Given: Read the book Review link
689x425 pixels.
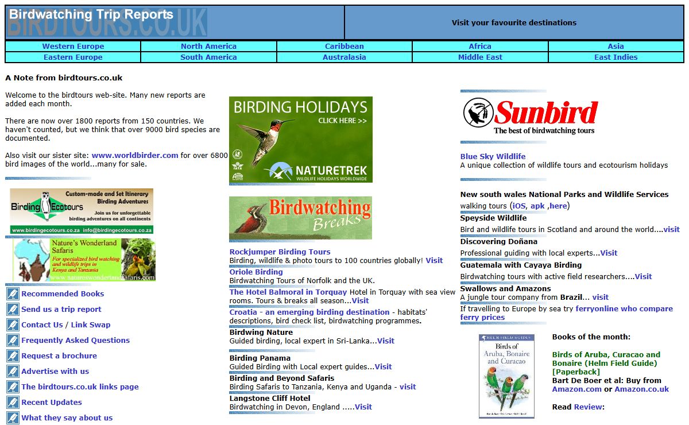Looking at the screenshot, I should coord(588,407).
